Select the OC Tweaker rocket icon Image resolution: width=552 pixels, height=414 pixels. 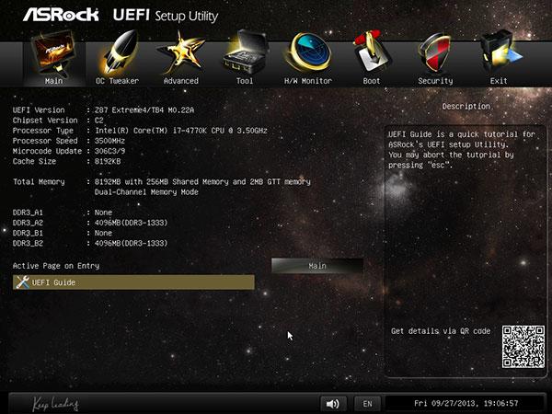click(120, 52)
